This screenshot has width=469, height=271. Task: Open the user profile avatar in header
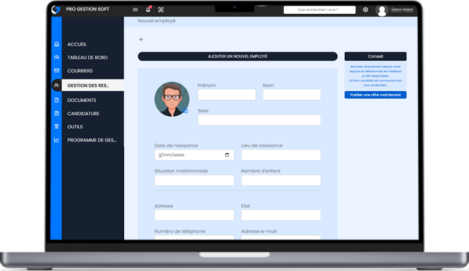(382, 10)
